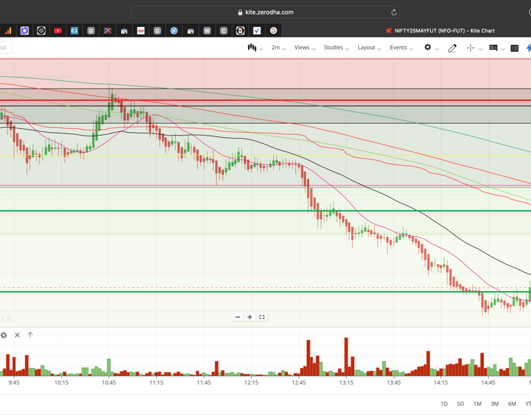Image resolution: width=531 pixels, height=415 pixels.
Task: Open the candlestick chart type selector
Action: (x=255, y=48)
